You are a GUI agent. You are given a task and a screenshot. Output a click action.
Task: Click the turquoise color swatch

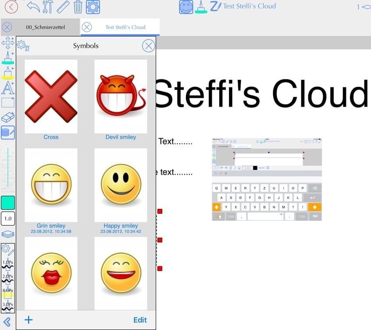point(8,202)
